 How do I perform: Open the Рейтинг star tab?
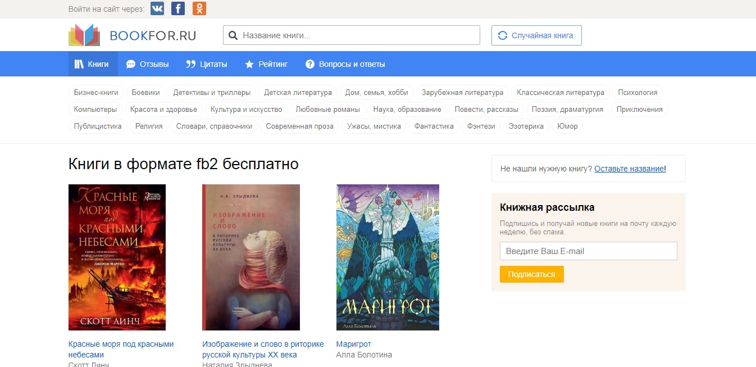[x=266, y=64]
